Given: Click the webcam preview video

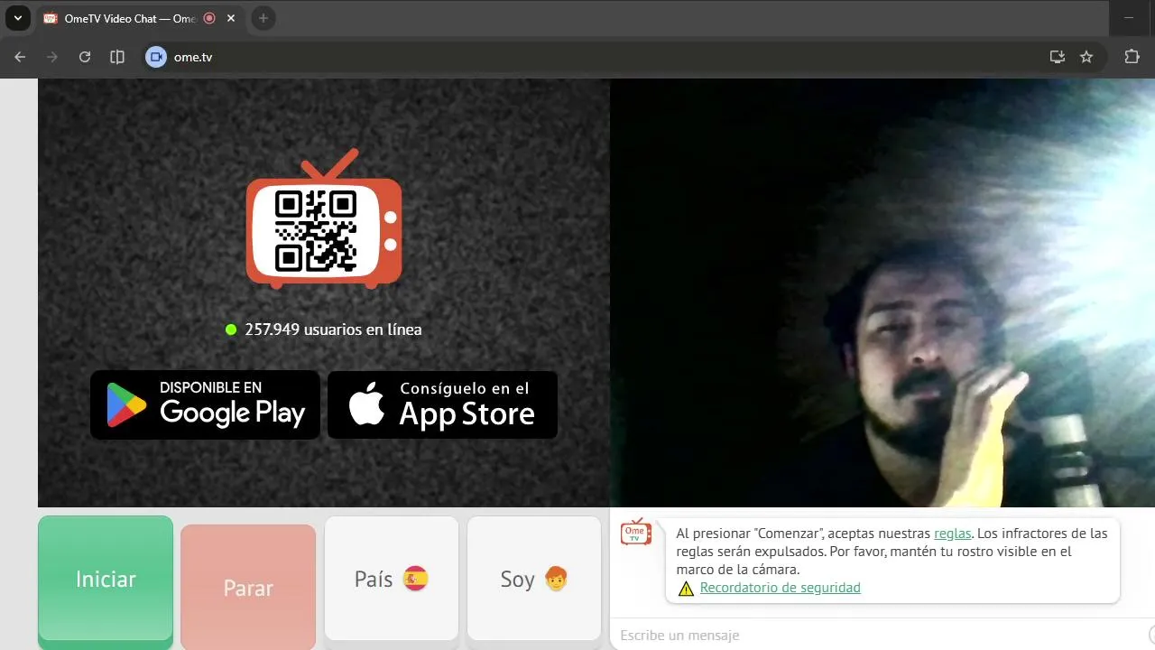Looking at the screenshot, I should click(882, 292).
